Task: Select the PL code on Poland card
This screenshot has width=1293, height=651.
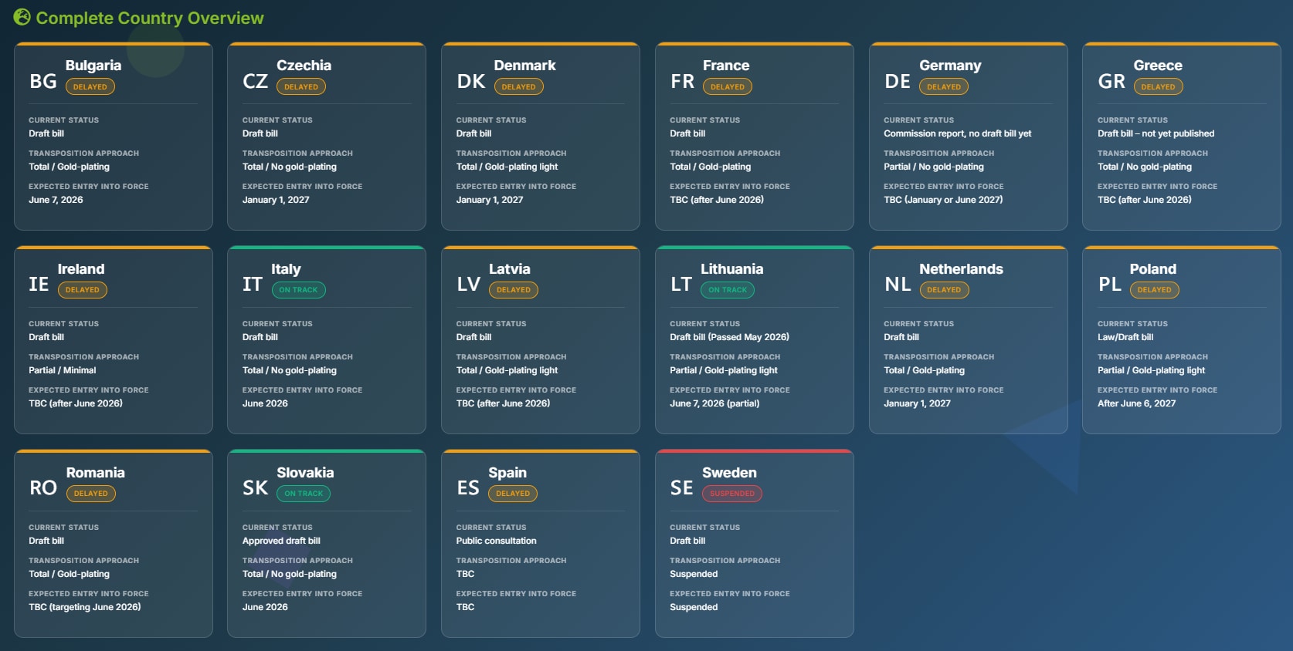Action: (x=1110, y=285)
